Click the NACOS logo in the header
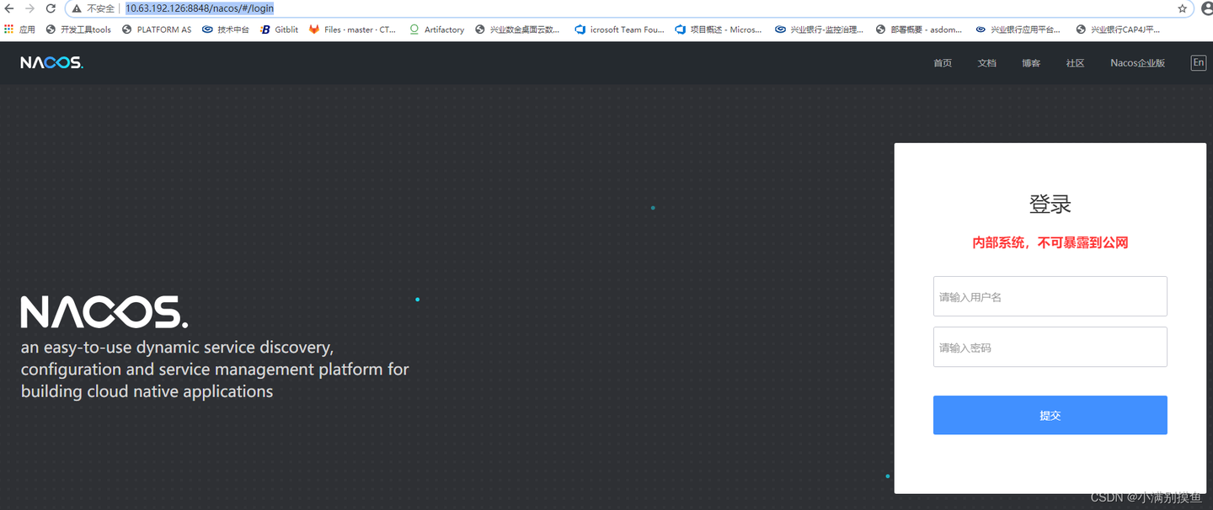This screenshot has height=510, width=1213. coord(52,62)
